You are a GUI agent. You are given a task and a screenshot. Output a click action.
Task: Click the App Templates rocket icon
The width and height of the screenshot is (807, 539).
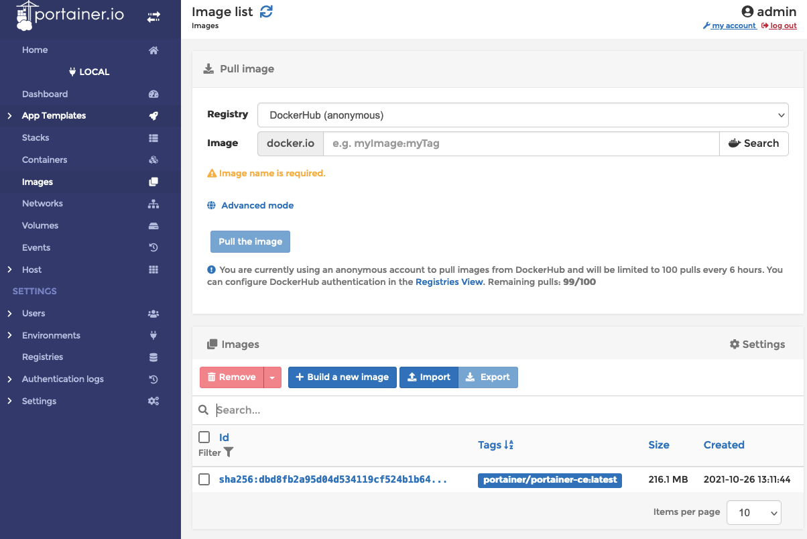(153, 116)
